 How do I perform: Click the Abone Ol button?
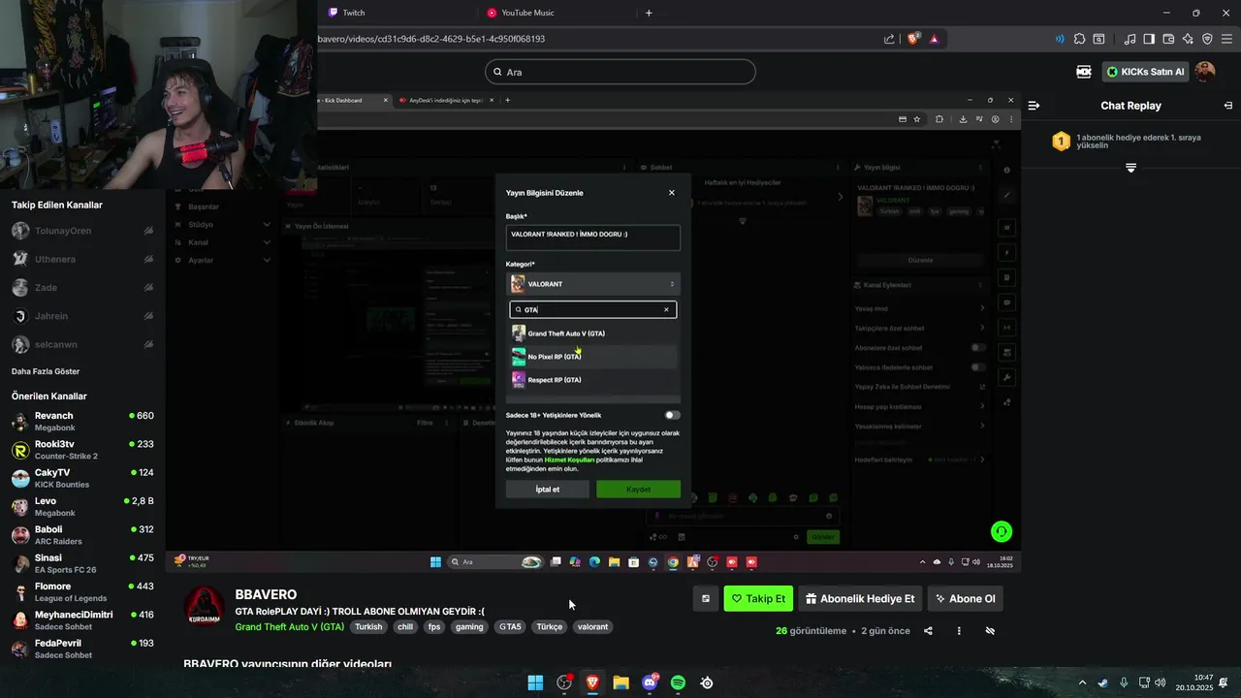click(x=965, y=599)
